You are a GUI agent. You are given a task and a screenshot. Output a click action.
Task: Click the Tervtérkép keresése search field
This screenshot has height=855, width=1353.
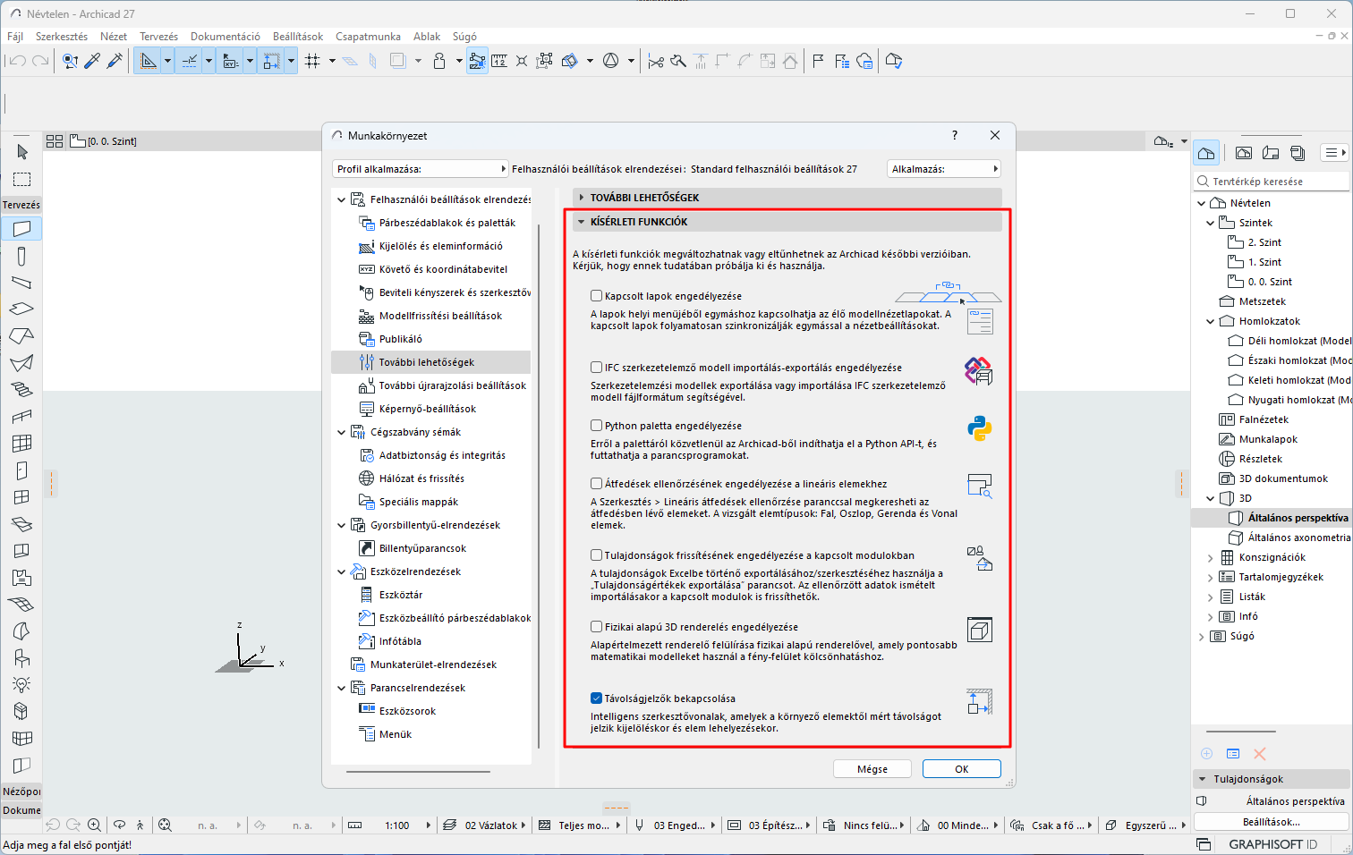1272,182
